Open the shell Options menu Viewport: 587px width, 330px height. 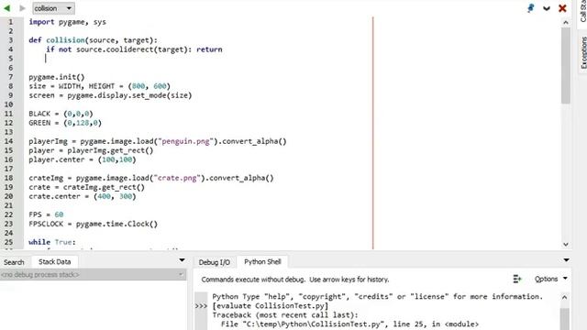tap(550, 279)
